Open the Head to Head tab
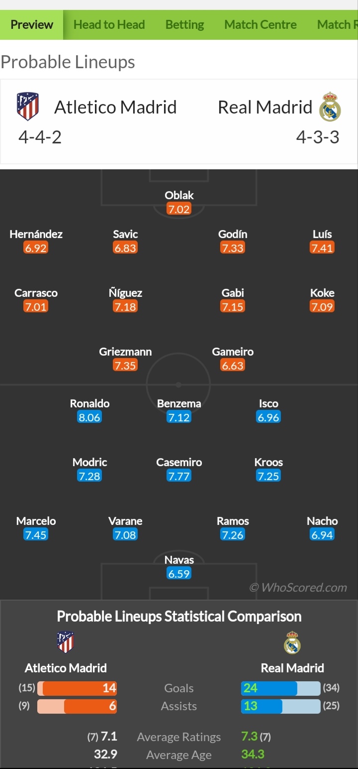358x769 pixels. click(109, 24)
